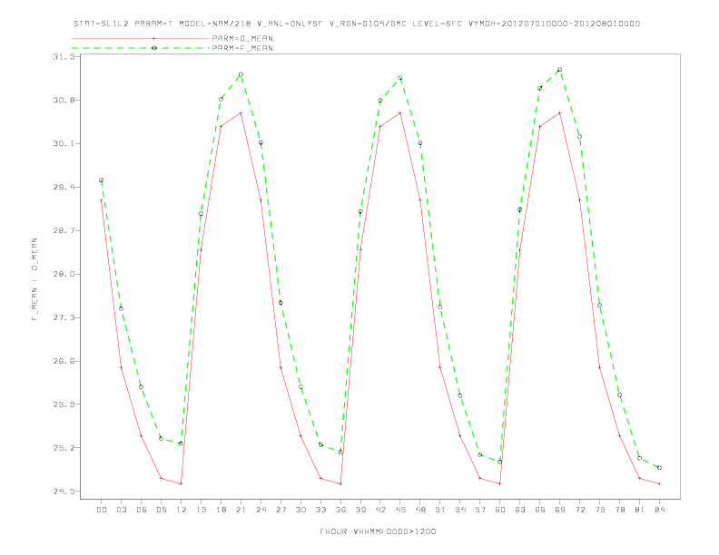The height and width of the screenshot is (555, 719).
Task: Click the plus marker on the O_MEAN legend line
Action: pos(154,38)
